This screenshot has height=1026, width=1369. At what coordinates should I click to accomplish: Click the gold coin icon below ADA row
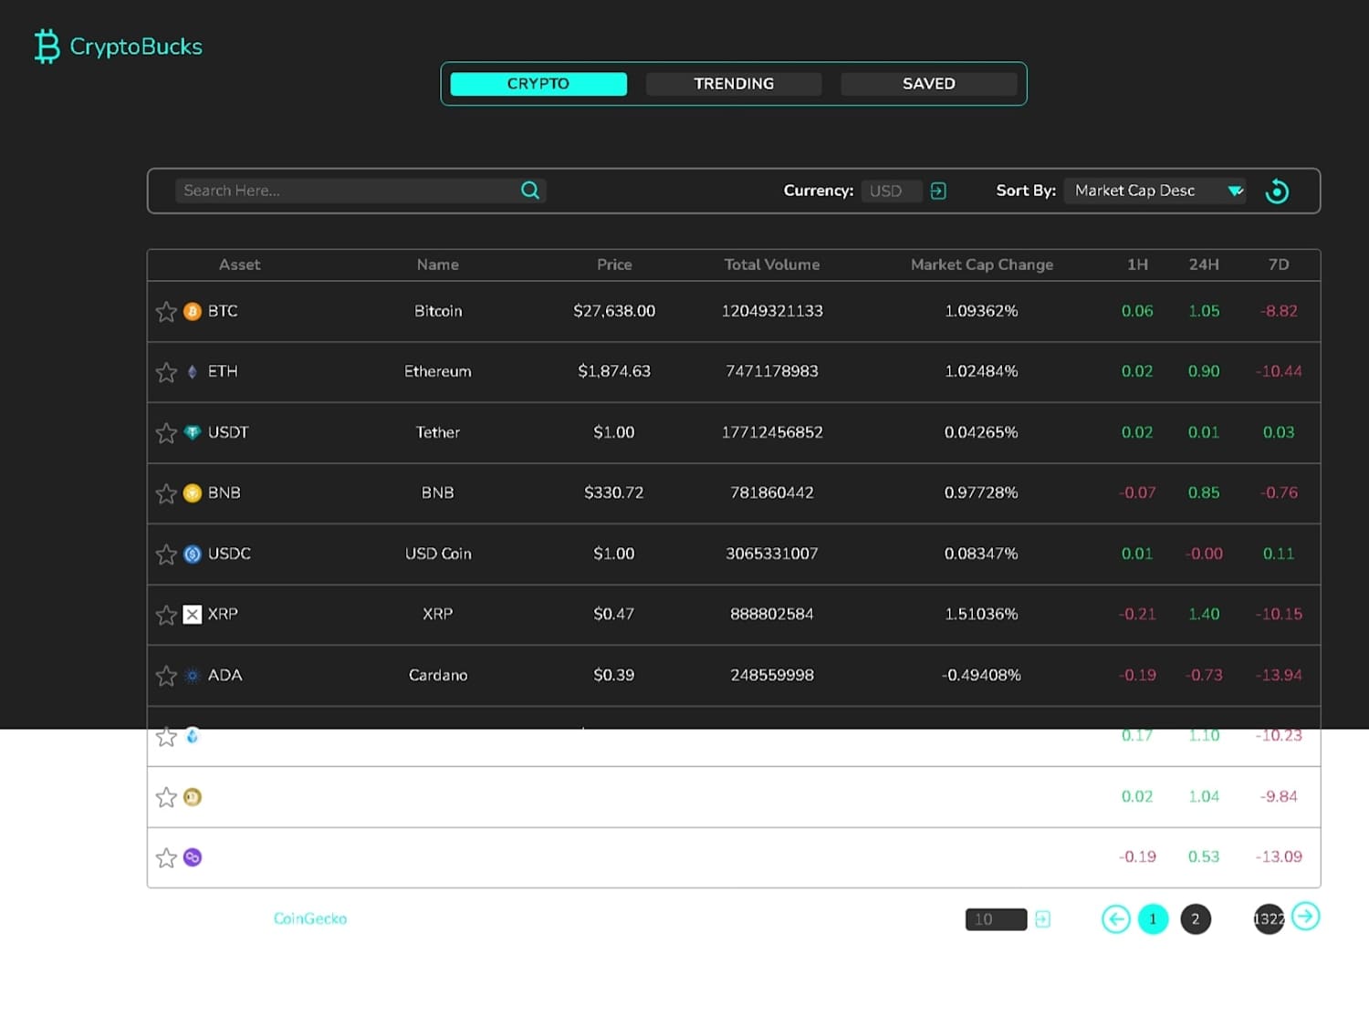[193, 797]
